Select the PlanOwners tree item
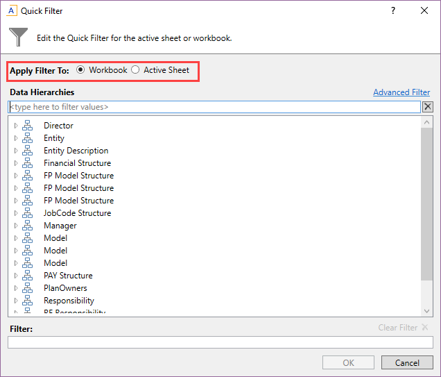Image resolution: width=441 pixels, height=377 pixels. coord(65,288)
